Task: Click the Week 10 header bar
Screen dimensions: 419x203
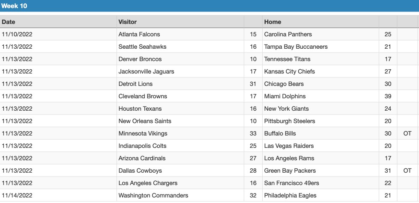Action: 209,6
